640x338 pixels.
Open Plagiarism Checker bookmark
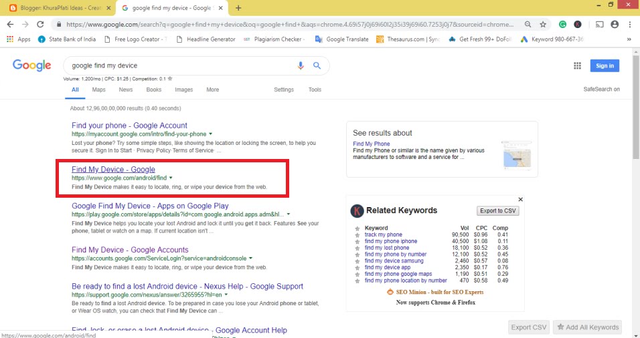274,39
